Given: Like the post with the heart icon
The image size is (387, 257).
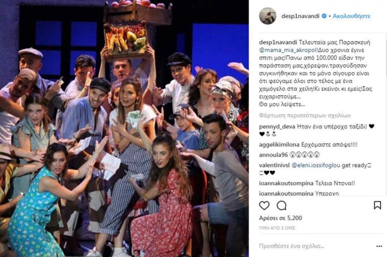Looking at the screenshot, I should 264,206.
